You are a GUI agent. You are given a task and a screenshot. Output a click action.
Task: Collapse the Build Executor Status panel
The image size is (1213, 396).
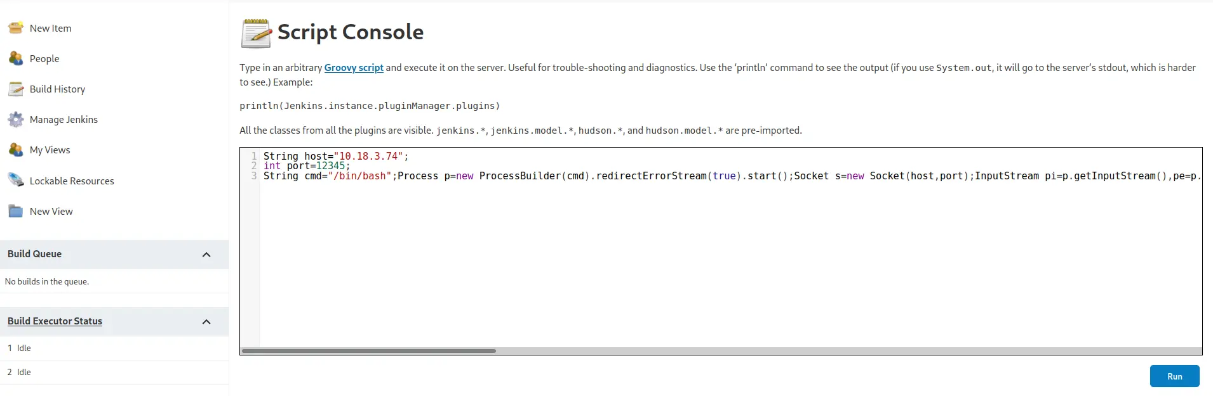coord(206,322)
